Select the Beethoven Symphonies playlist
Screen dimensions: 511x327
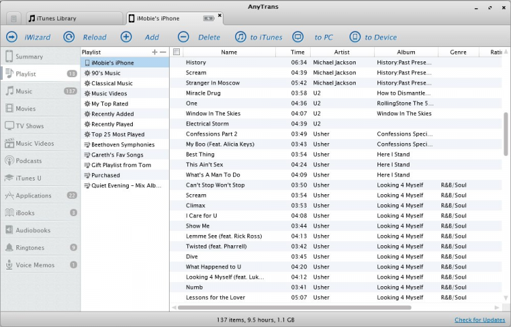point(123,144)
